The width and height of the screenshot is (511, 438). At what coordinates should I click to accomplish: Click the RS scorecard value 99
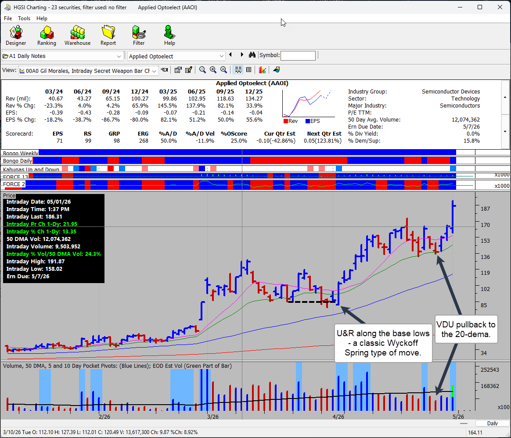point(88,141)
